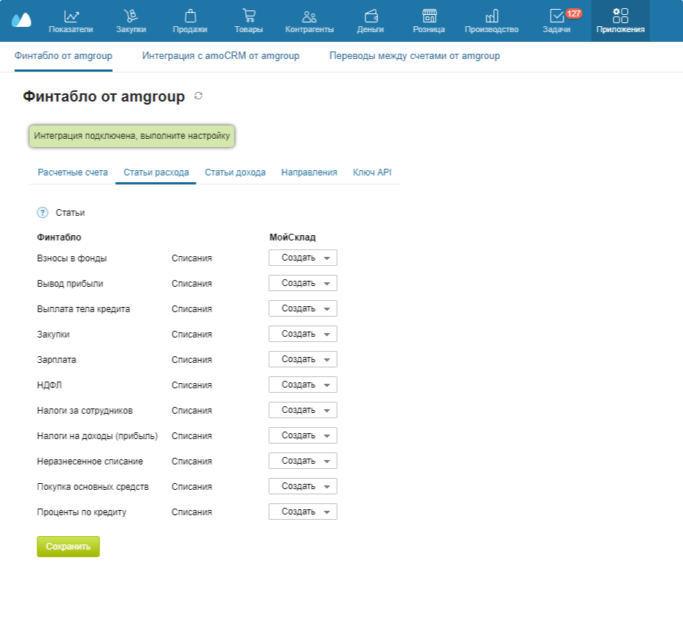Viewport: 683px width, 631px height.
Task: Open the Розница section
Action: 429,22
